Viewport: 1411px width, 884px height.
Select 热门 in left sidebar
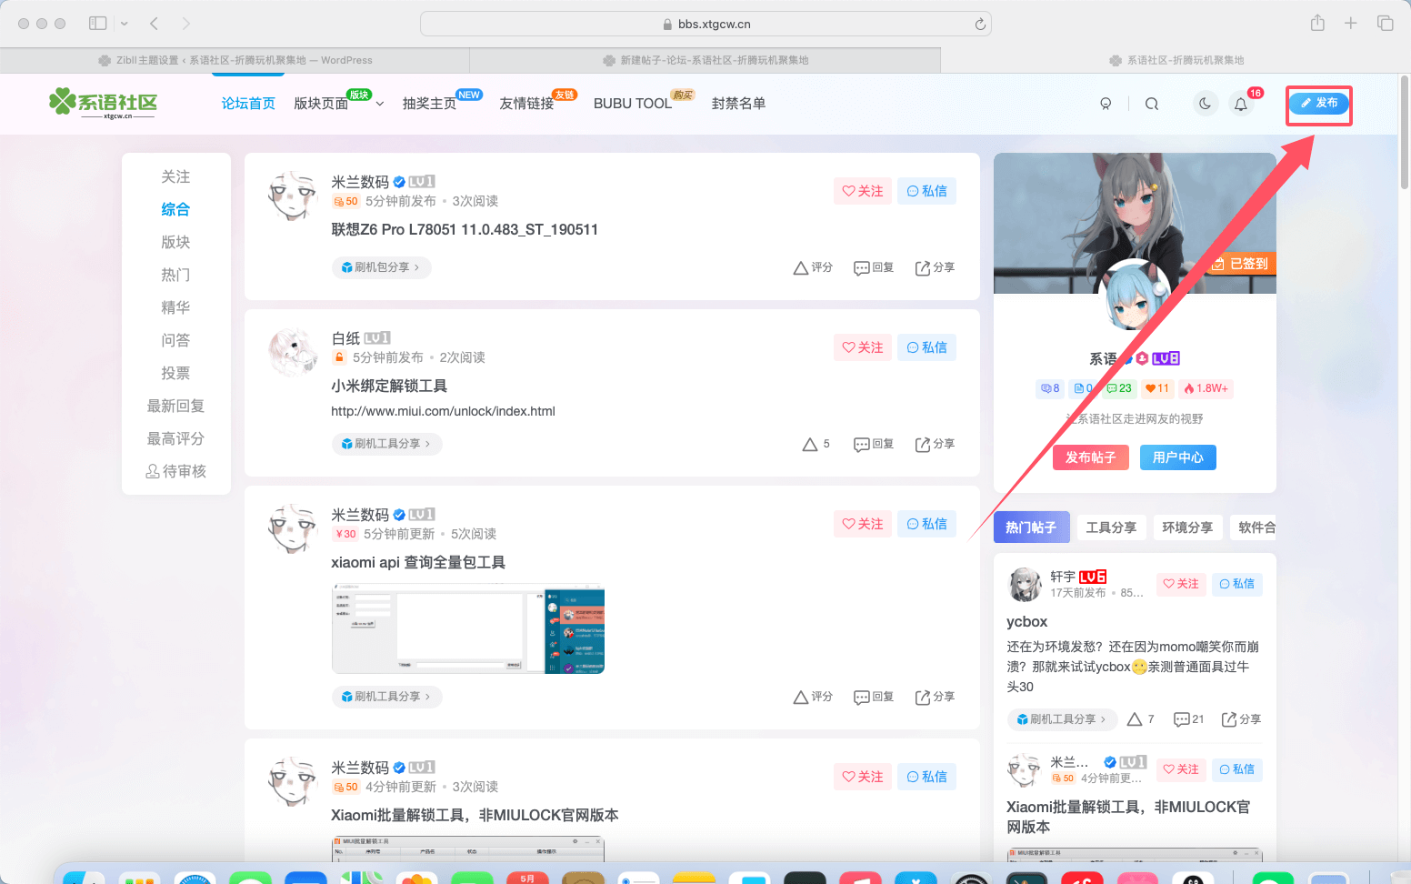tap(175, 275)
